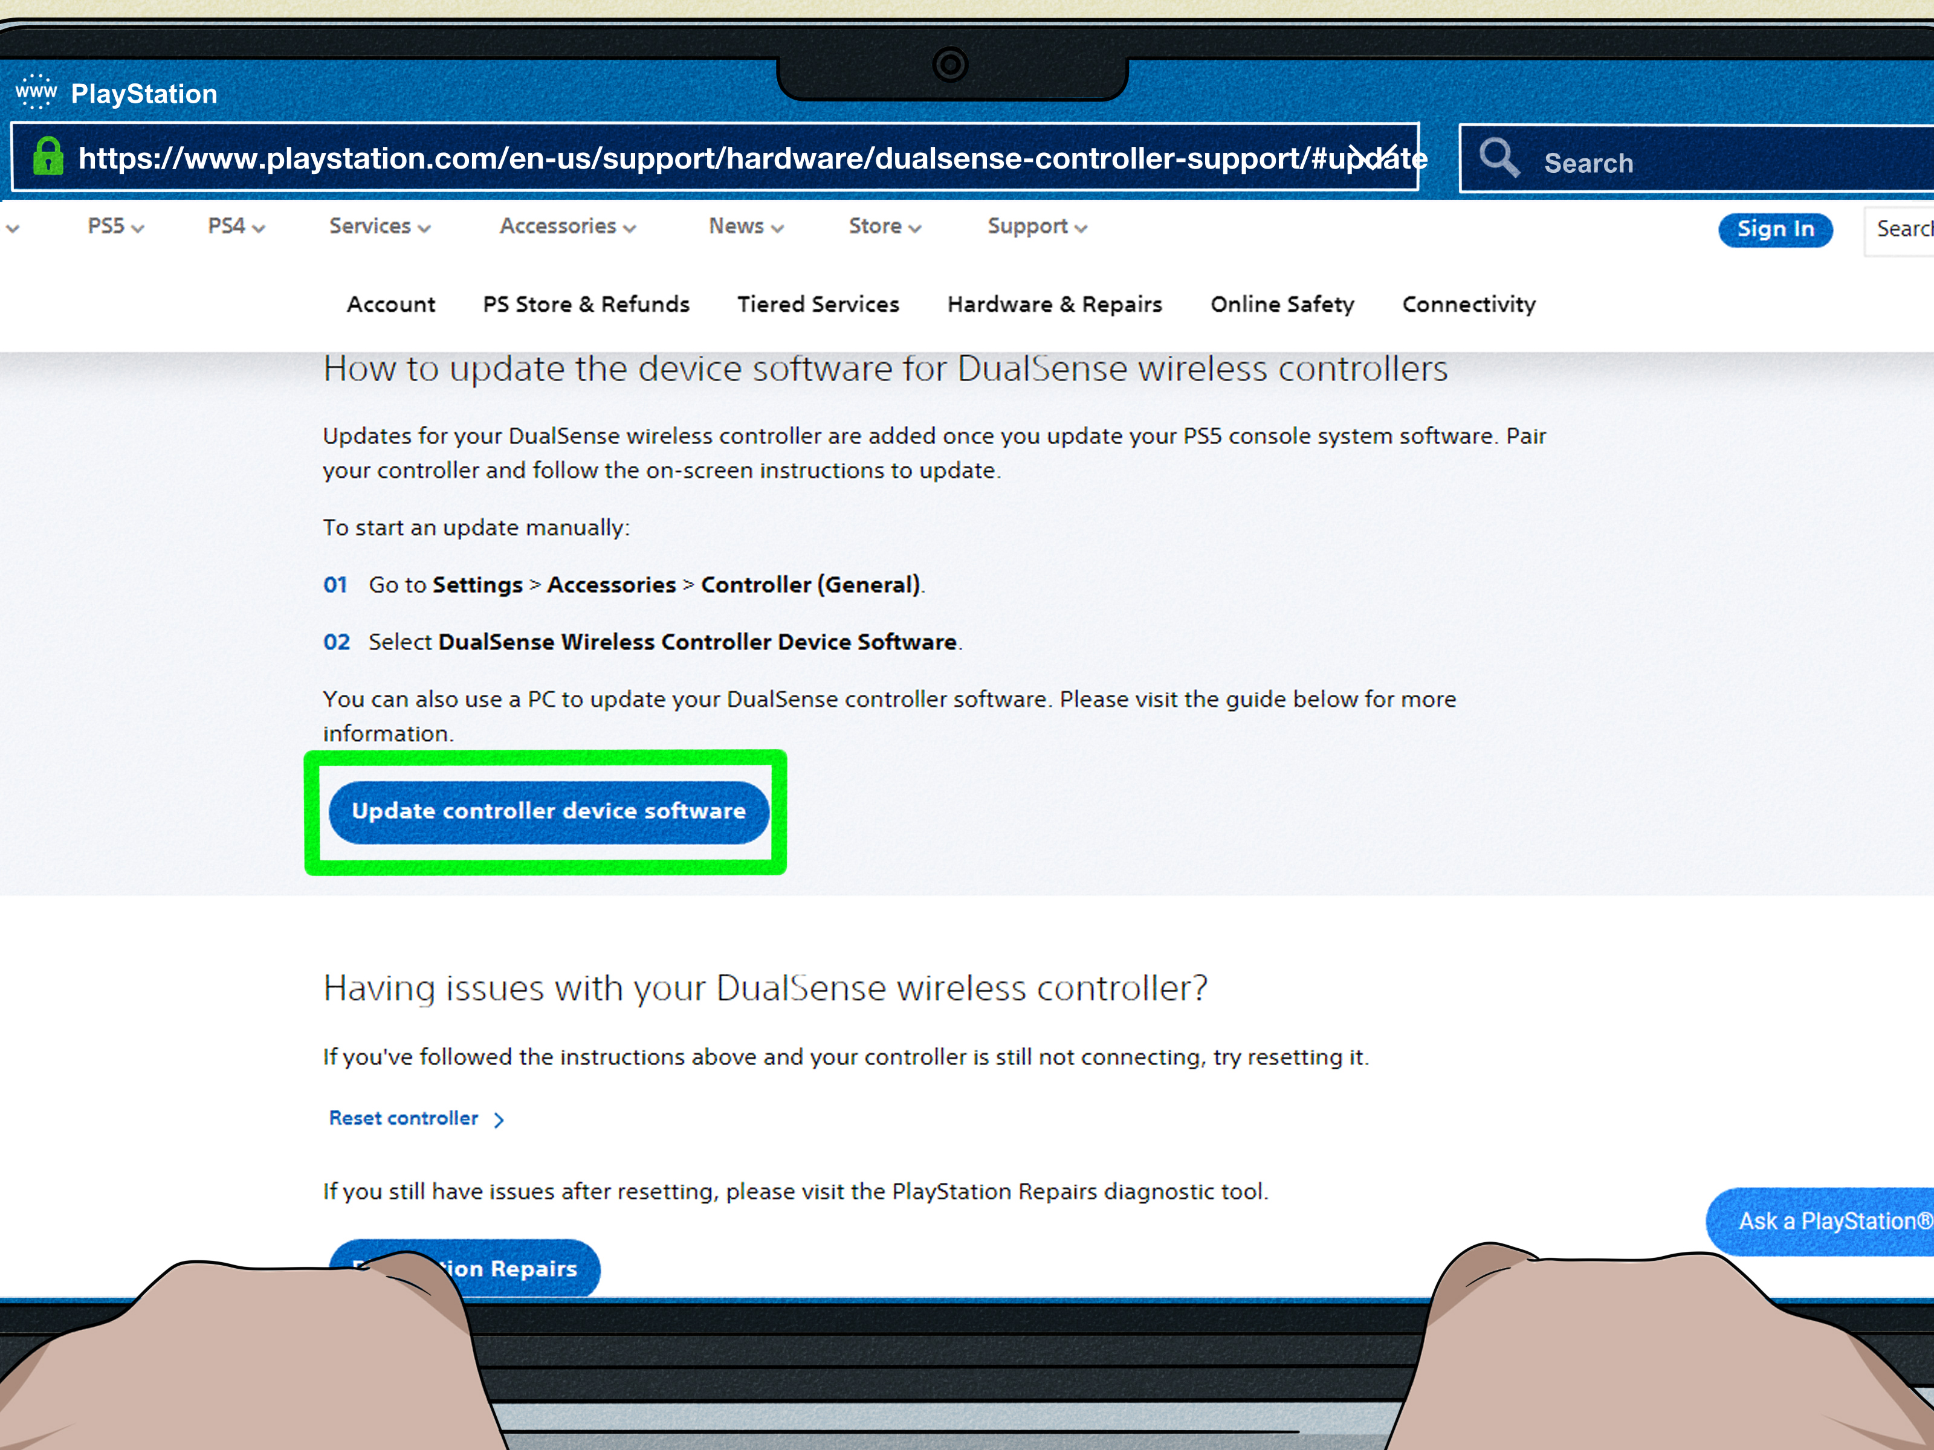Click the arrow after Reset controller
1934x1450 pixels.
point(499,1120)
